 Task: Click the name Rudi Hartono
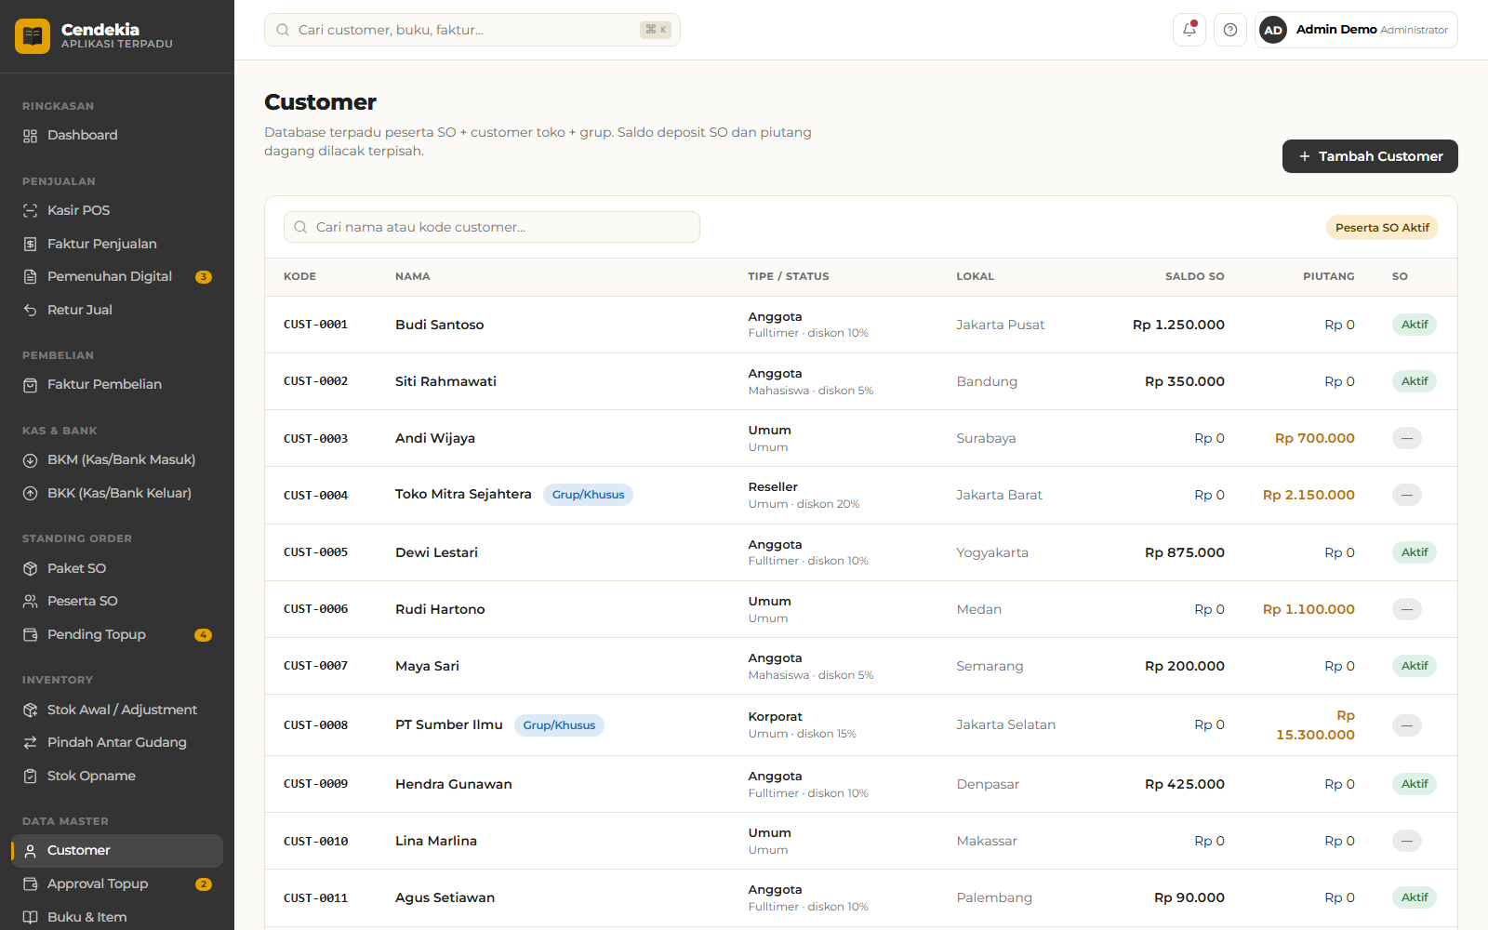(x=440, y=609)
